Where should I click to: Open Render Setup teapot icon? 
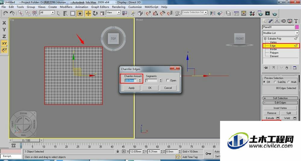260,13
